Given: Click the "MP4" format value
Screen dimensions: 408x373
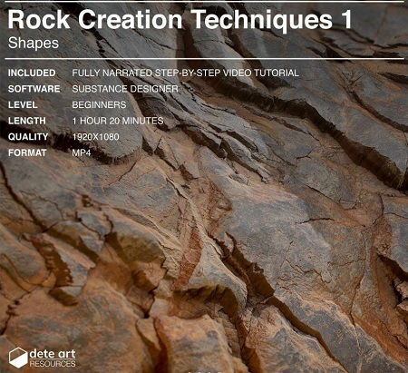Looking at the screenshot, I should coord(82,153).
